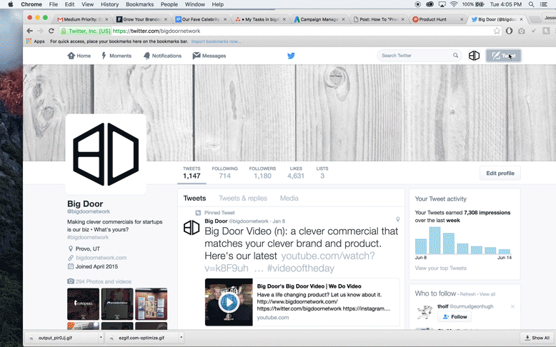556x347 pixels.
Task: Reload the Twitter page
Action: (51, 31)
